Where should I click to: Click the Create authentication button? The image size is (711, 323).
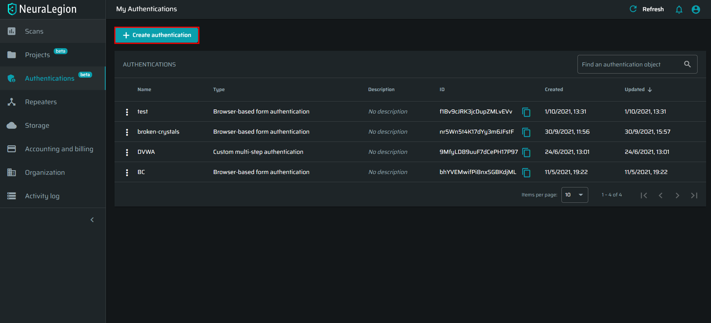[x=157, y=35]
